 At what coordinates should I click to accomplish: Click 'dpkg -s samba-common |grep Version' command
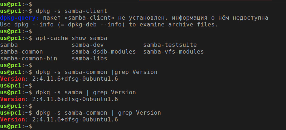[x=97, y=72]
